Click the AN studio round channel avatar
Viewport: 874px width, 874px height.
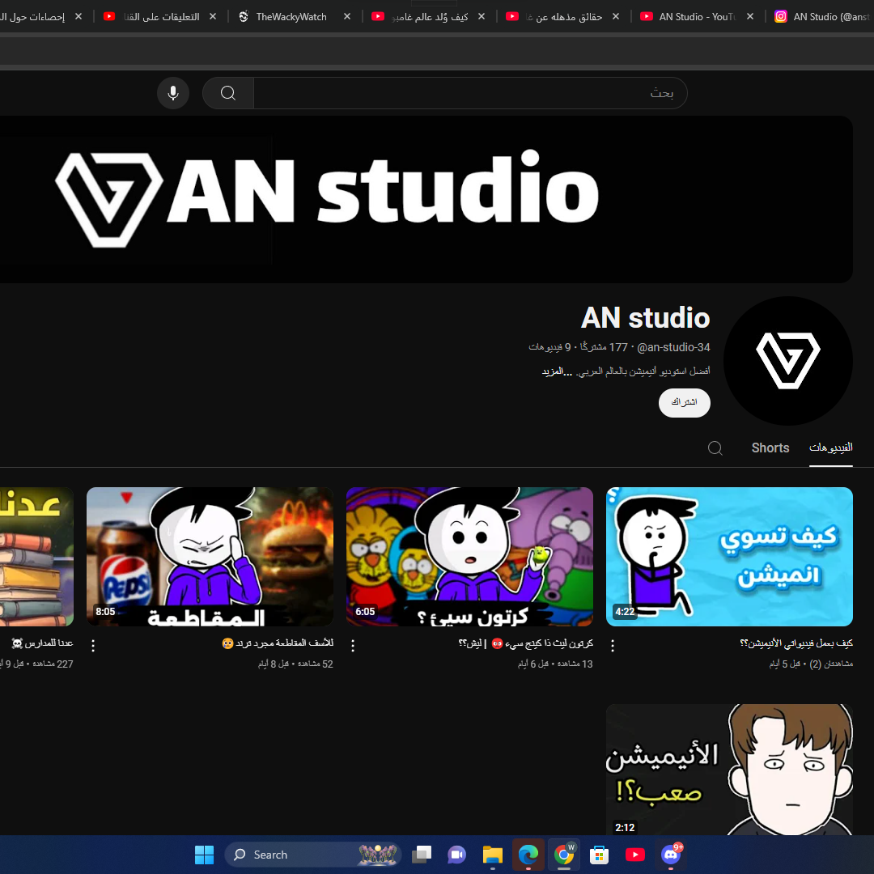[787, 361]
